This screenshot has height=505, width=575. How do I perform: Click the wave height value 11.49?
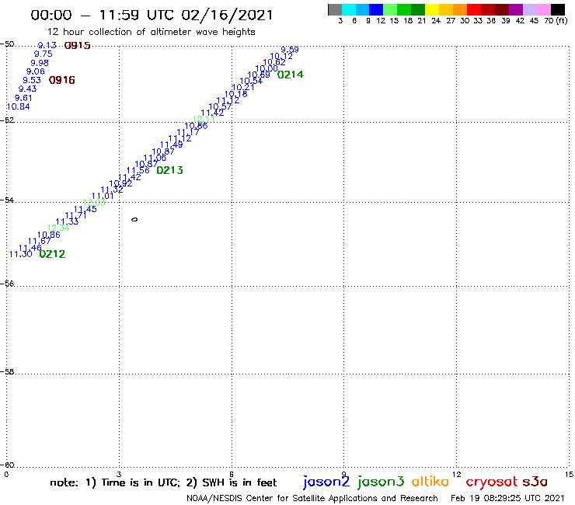pyautogui.click(x=171, y=145)
